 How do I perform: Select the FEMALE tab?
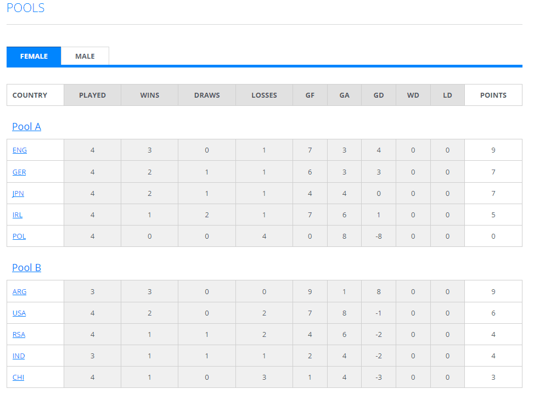(34, 56)
